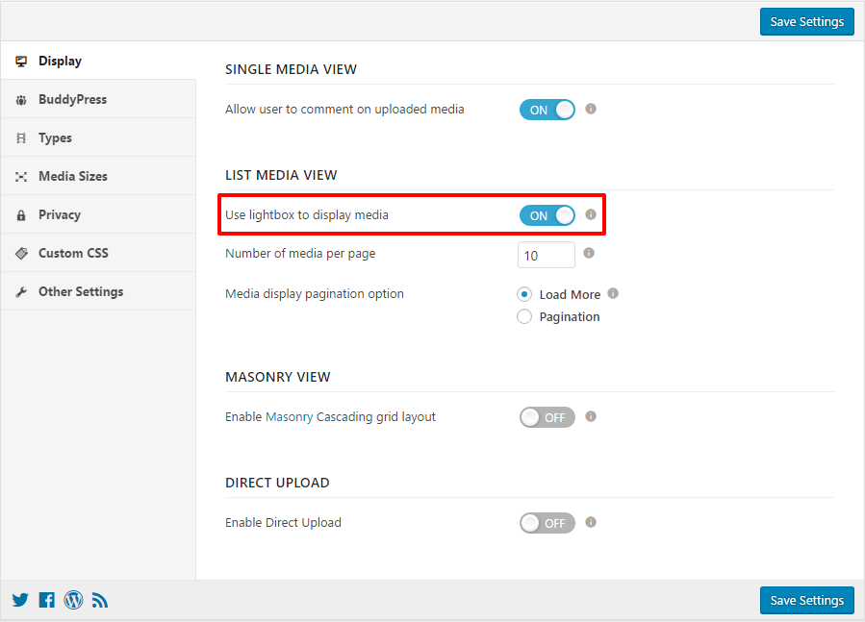Click the Facebook icon in footer
The height and width of the screenshot is (622, 865).
46,600
